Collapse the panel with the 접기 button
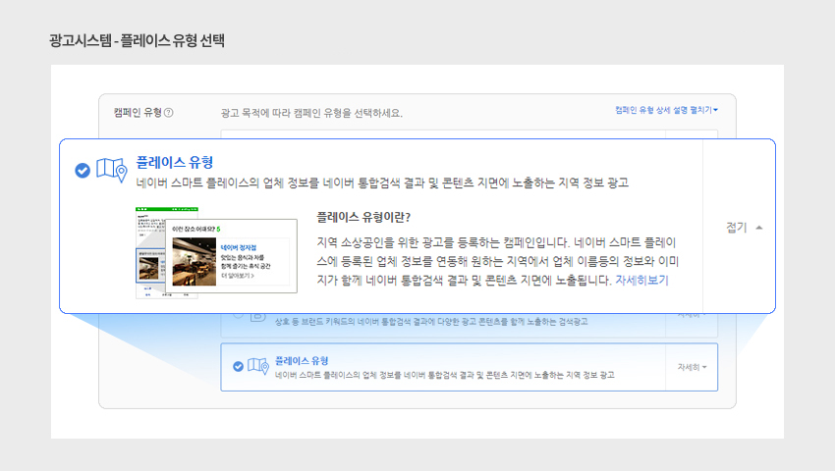 tap(744, 228)
